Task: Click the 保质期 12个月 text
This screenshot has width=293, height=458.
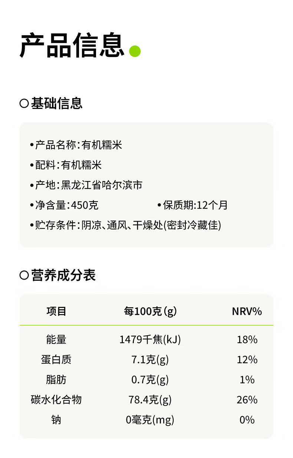Action: (x=193, y=205)
